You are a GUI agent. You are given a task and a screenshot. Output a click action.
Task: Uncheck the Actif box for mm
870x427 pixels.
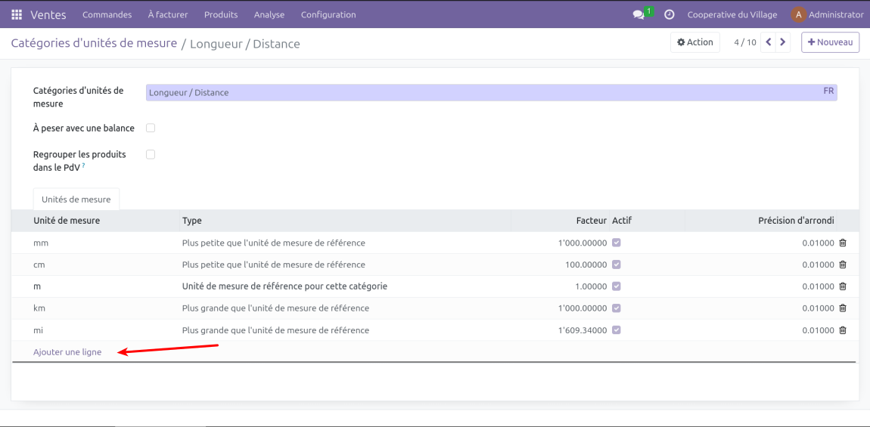coord(617,243)
